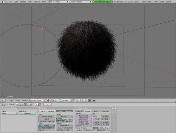
Task: Delete the SR:2-Model screen with X
Action: pyautogui.click(x=67, y=2)
